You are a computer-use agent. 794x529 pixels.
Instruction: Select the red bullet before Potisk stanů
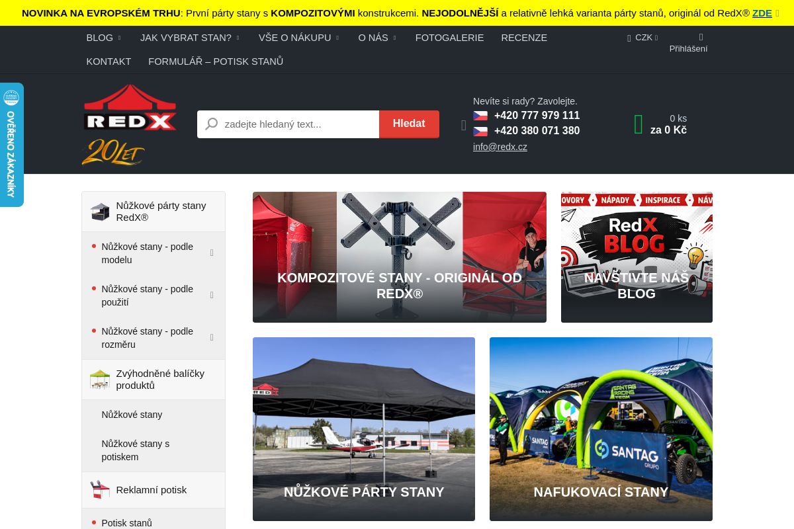pos(93,522)
